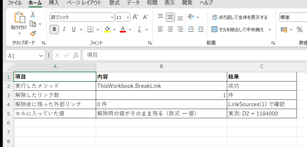The image size is (307, 147).
Task: Click the text orientation icon
Action: click(x=191, y=17)
